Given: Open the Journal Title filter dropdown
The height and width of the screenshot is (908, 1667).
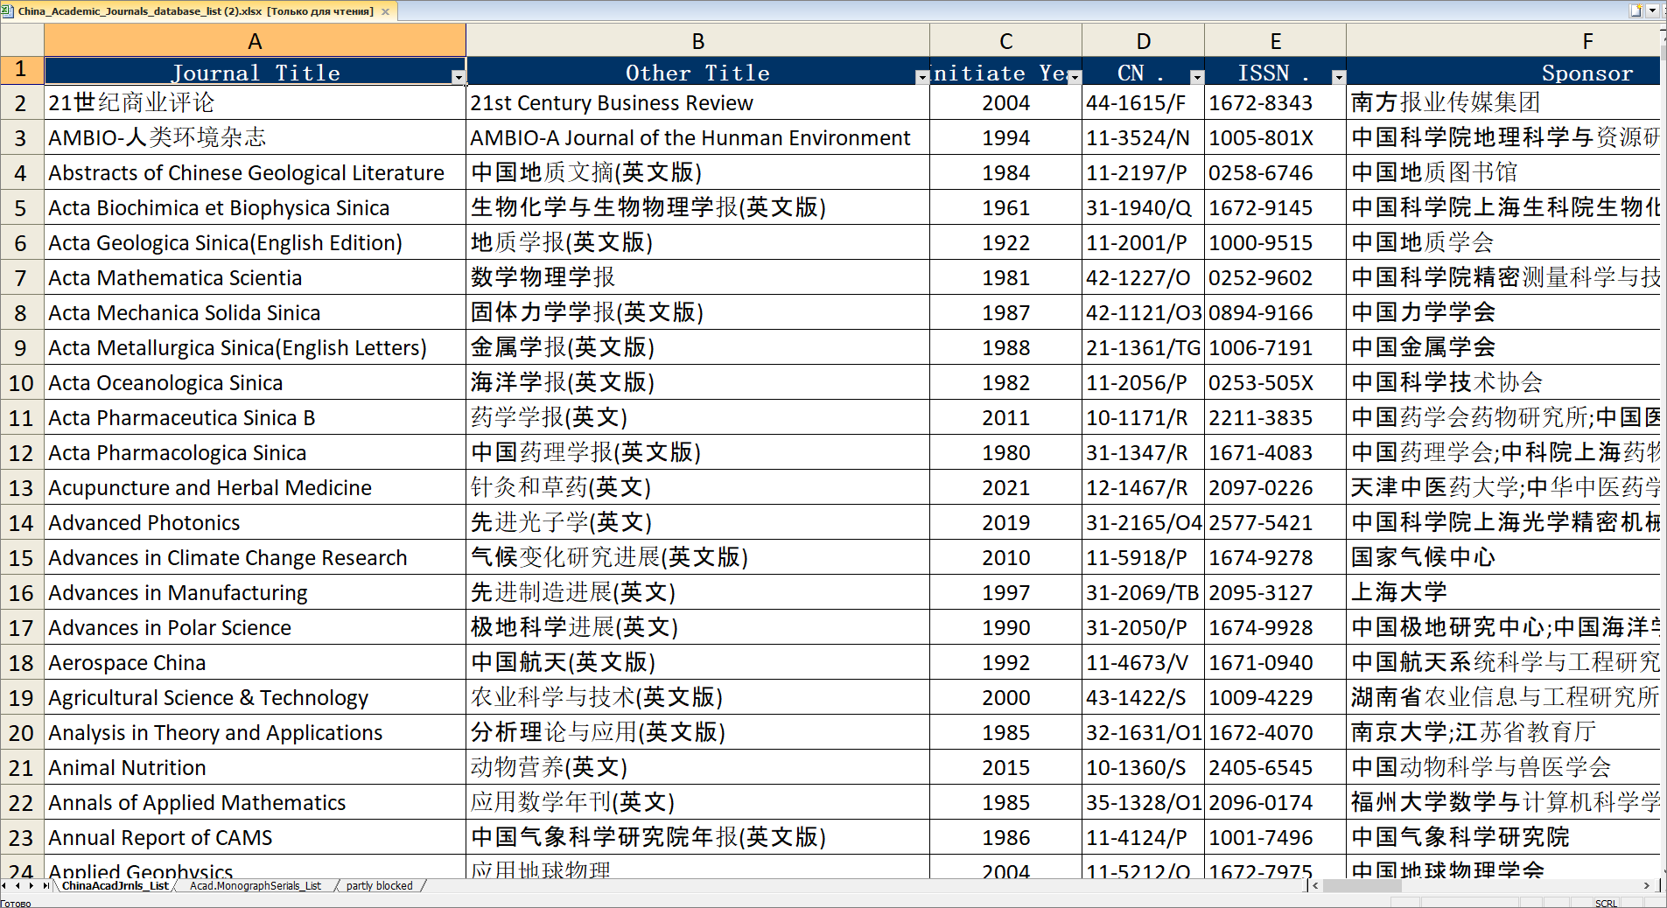Looking at the screenshot, I should [458, 77].
